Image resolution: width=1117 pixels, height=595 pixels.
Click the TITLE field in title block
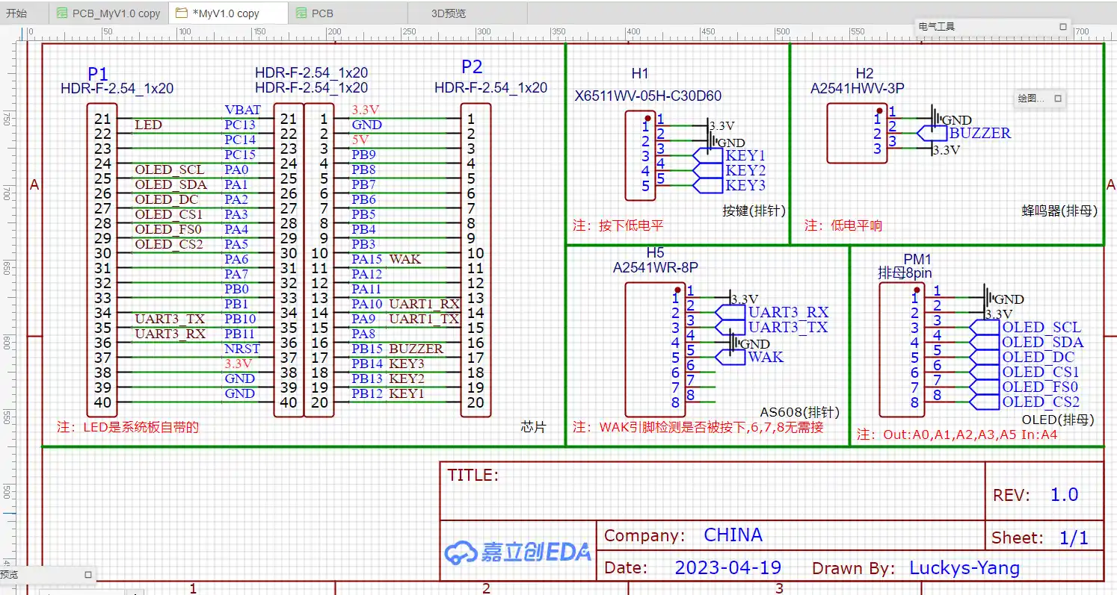point(473,475)
